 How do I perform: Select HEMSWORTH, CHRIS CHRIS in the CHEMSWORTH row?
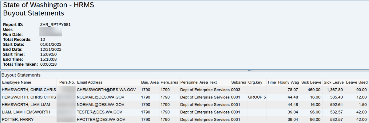click(x=29, y=90)
